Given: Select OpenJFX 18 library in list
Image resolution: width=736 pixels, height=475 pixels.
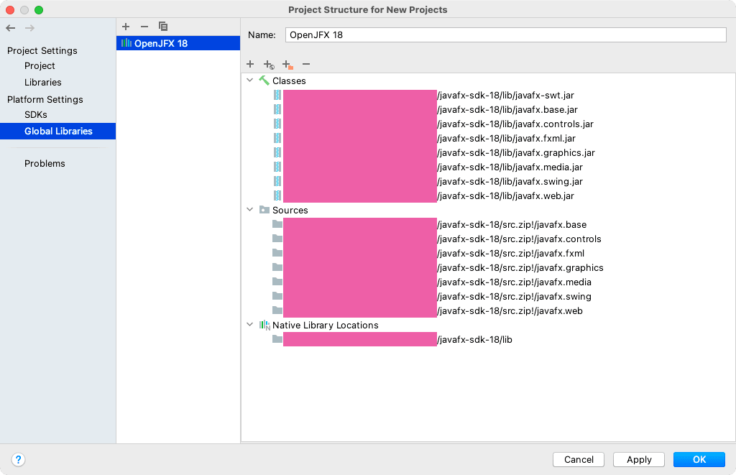Looking at the screenshot, I should (178, 43).
